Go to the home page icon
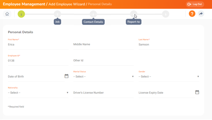The image size is (212, 120). click(x=7, y=14)
